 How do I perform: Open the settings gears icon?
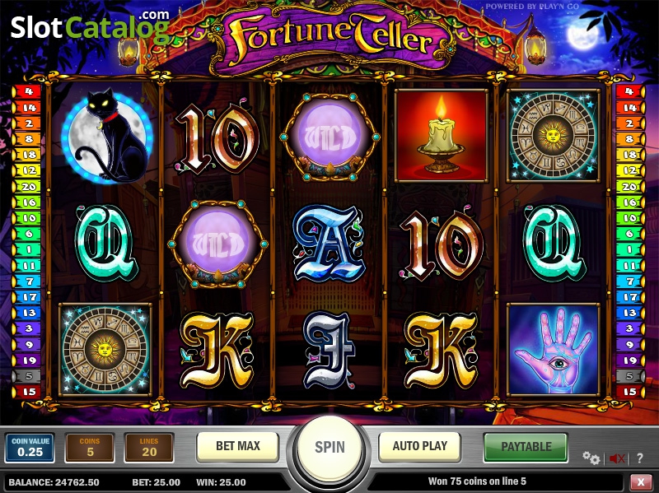[591, 458]
